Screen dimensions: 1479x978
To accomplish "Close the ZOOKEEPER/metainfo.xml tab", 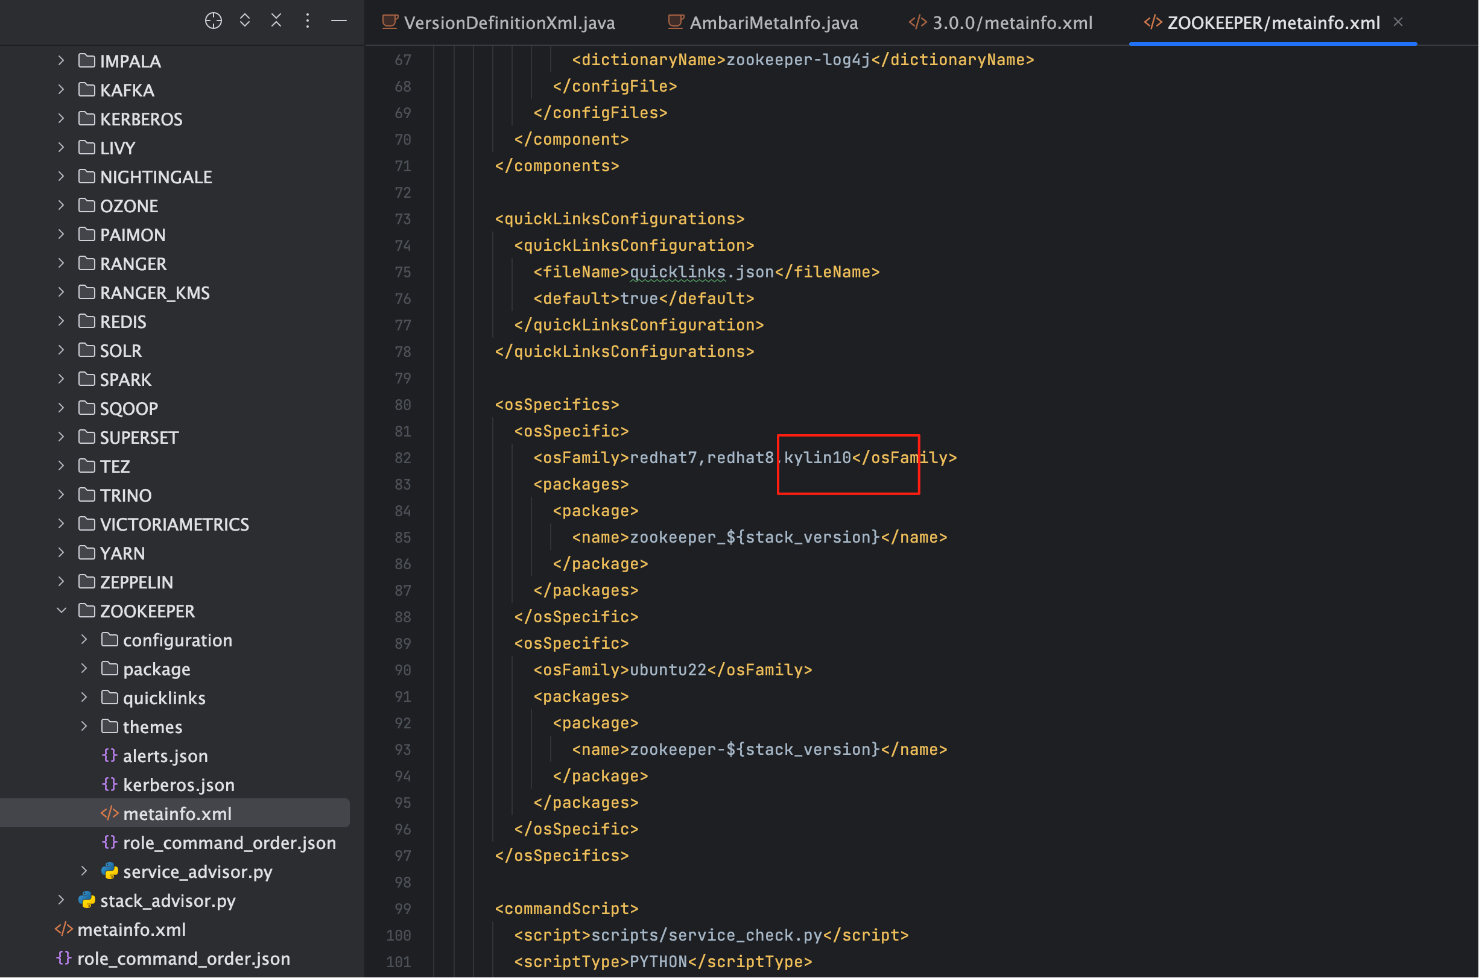I will pos(1398,22).
